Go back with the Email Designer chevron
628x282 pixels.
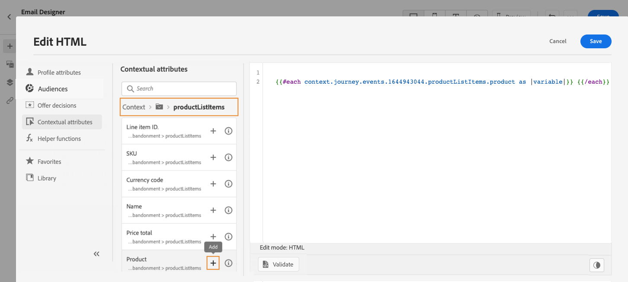(x=9, y=17)
